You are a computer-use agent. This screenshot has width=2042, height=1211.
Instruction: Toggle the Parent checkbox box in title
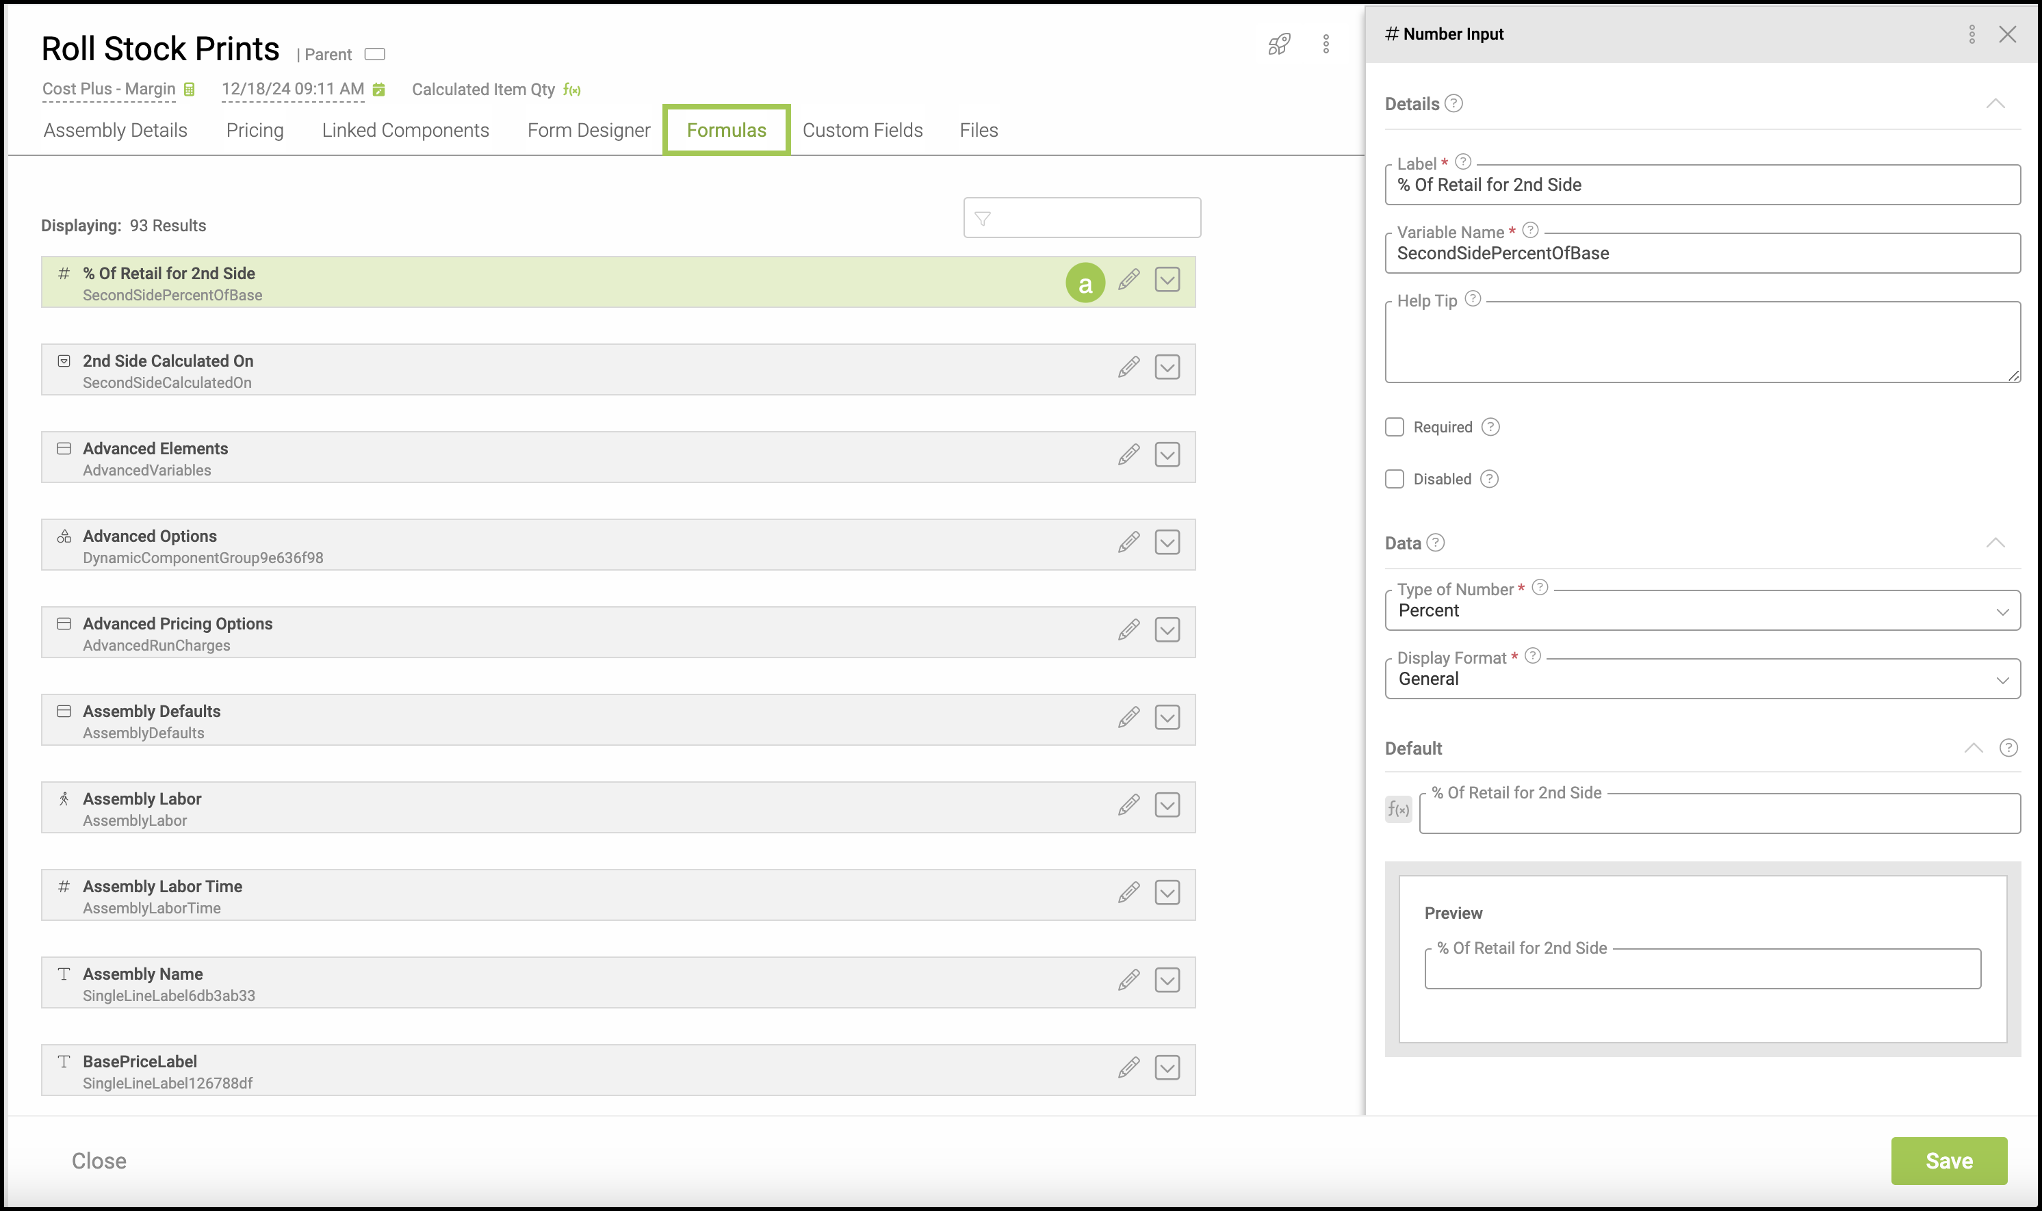coord(374,55)
